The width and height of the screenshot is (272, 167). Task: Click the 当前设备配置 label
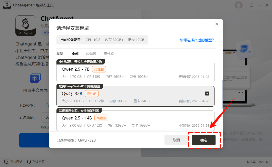click(x=70, y=40)
